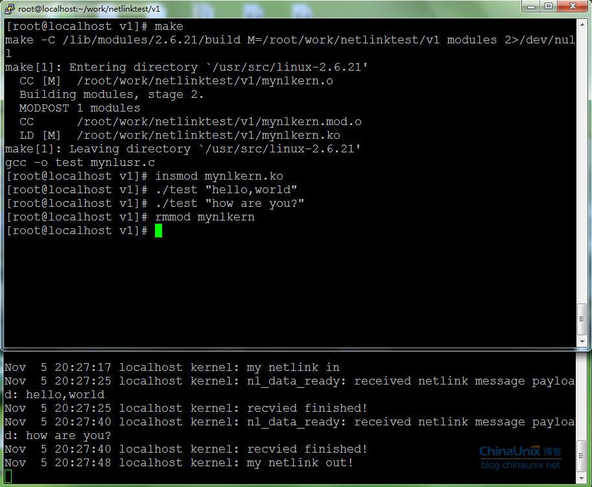Click upper terminal scrollbar thumb

582,319
